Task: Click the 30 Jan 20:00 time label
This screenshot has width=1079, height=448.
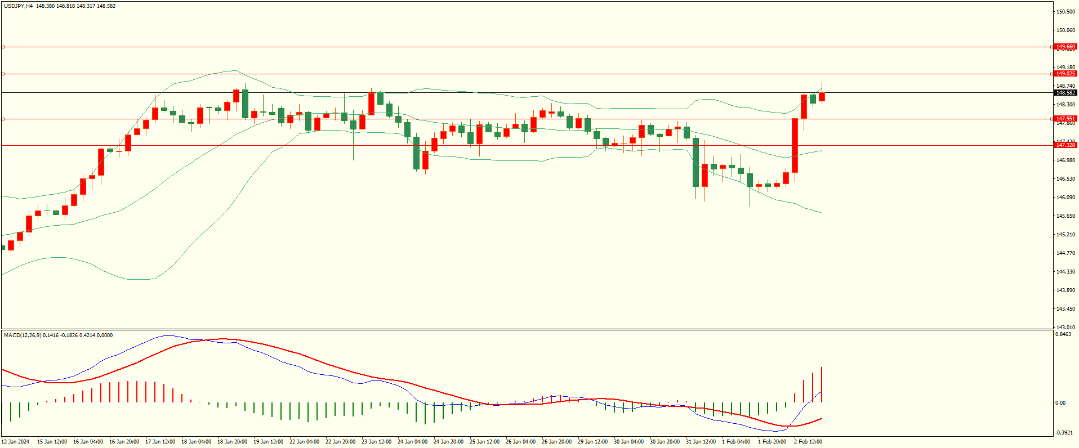Action: pyautogui.click(x=665, y=441)
